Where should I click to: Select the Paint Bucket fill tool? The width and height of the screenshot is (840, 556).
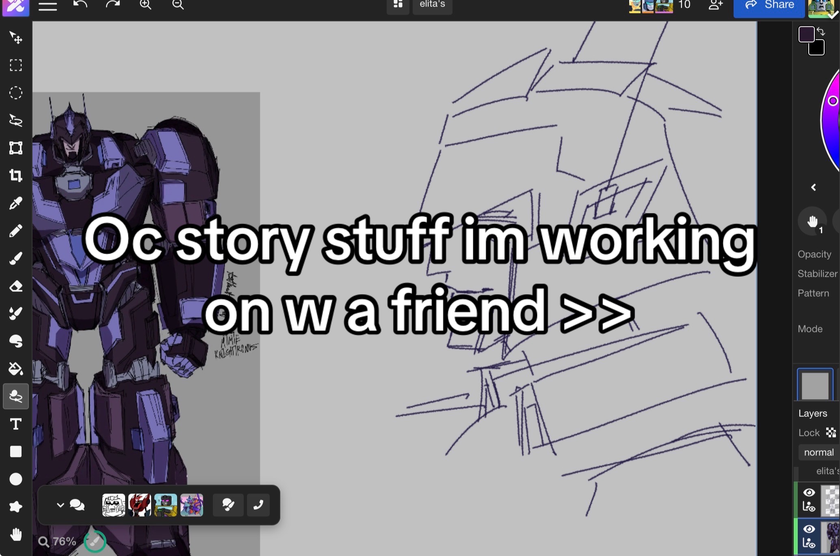[x=16, y=369]
